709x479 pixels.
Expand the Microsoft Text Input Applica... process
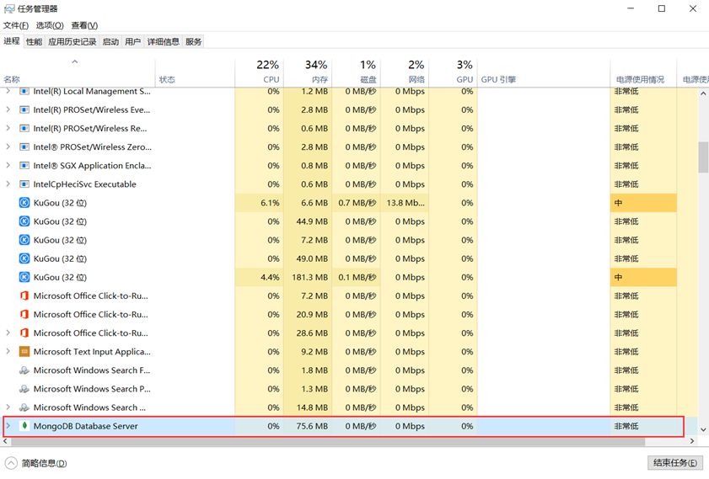point(8,351)
